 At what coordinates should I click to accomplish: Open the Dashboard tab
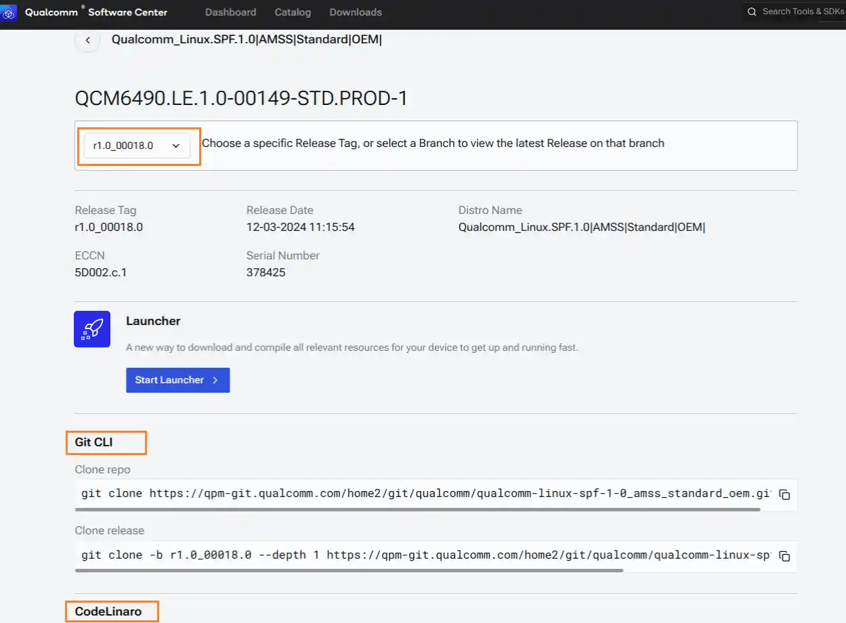[x=231, y=12]
